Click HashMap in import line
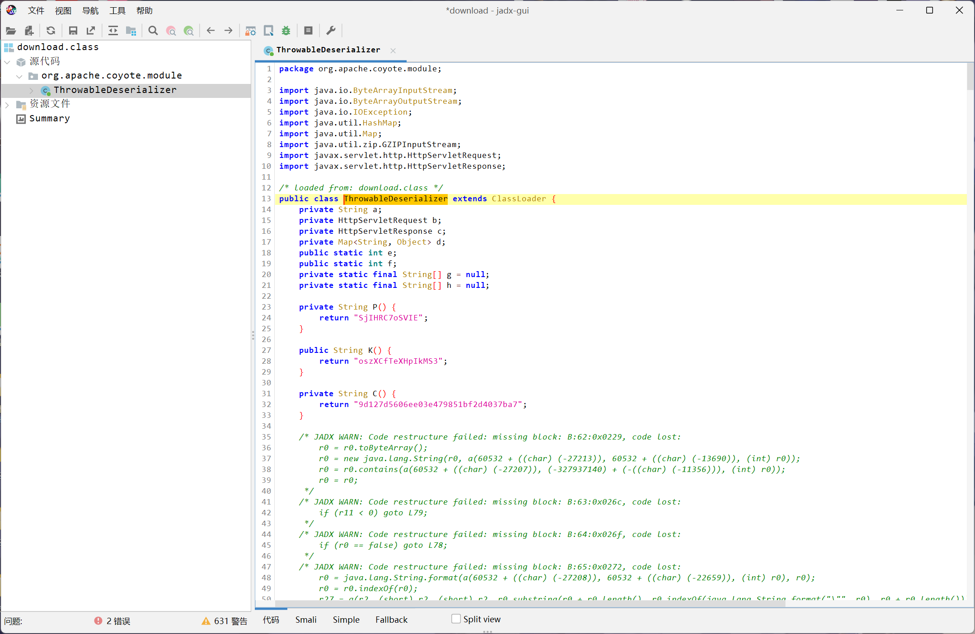The height and width of the screenshot is (634, 975). [380, 123]
